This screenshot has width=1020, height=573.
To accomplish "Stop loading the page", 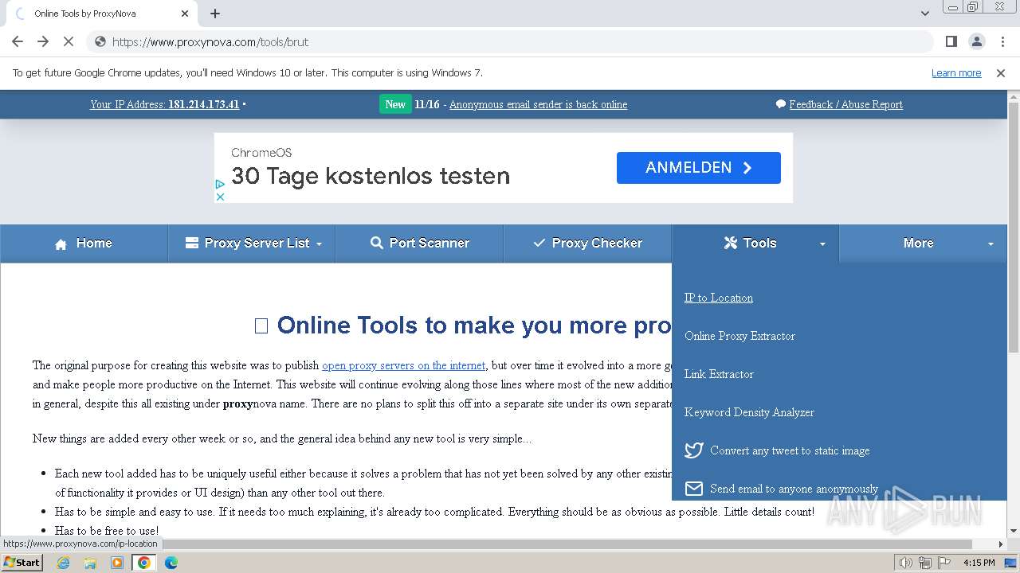I will (x=69, y=41).
